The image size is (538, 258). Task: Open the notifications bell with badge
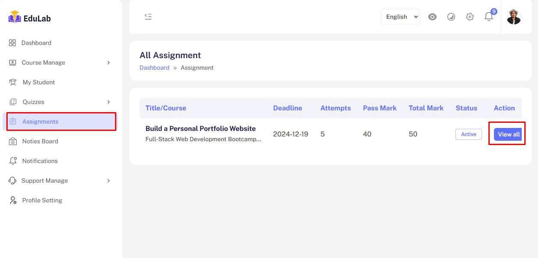pos(488,17)
